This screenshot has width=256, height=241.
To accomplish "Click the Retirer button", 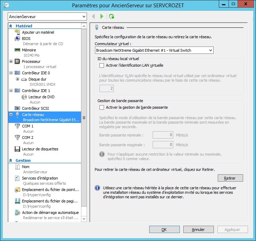I will tap(230, 178).
